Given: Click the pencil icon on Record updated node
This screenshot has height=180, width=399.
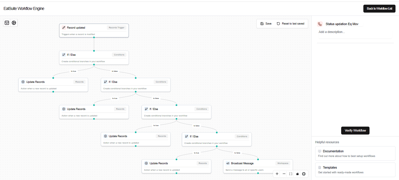Looking at the screenshot, I should tap(64, 28).
